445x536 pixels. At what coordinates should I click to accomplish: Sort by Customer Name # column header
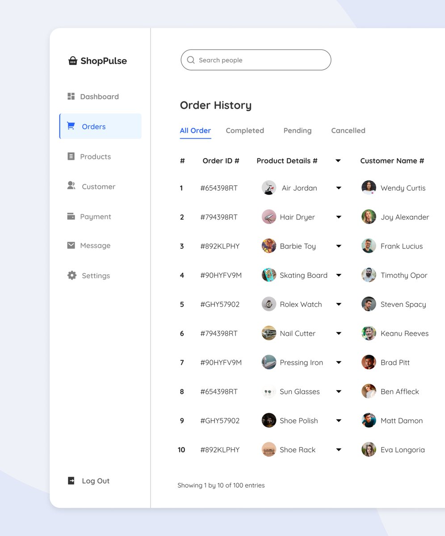click(x=392, y=161)
